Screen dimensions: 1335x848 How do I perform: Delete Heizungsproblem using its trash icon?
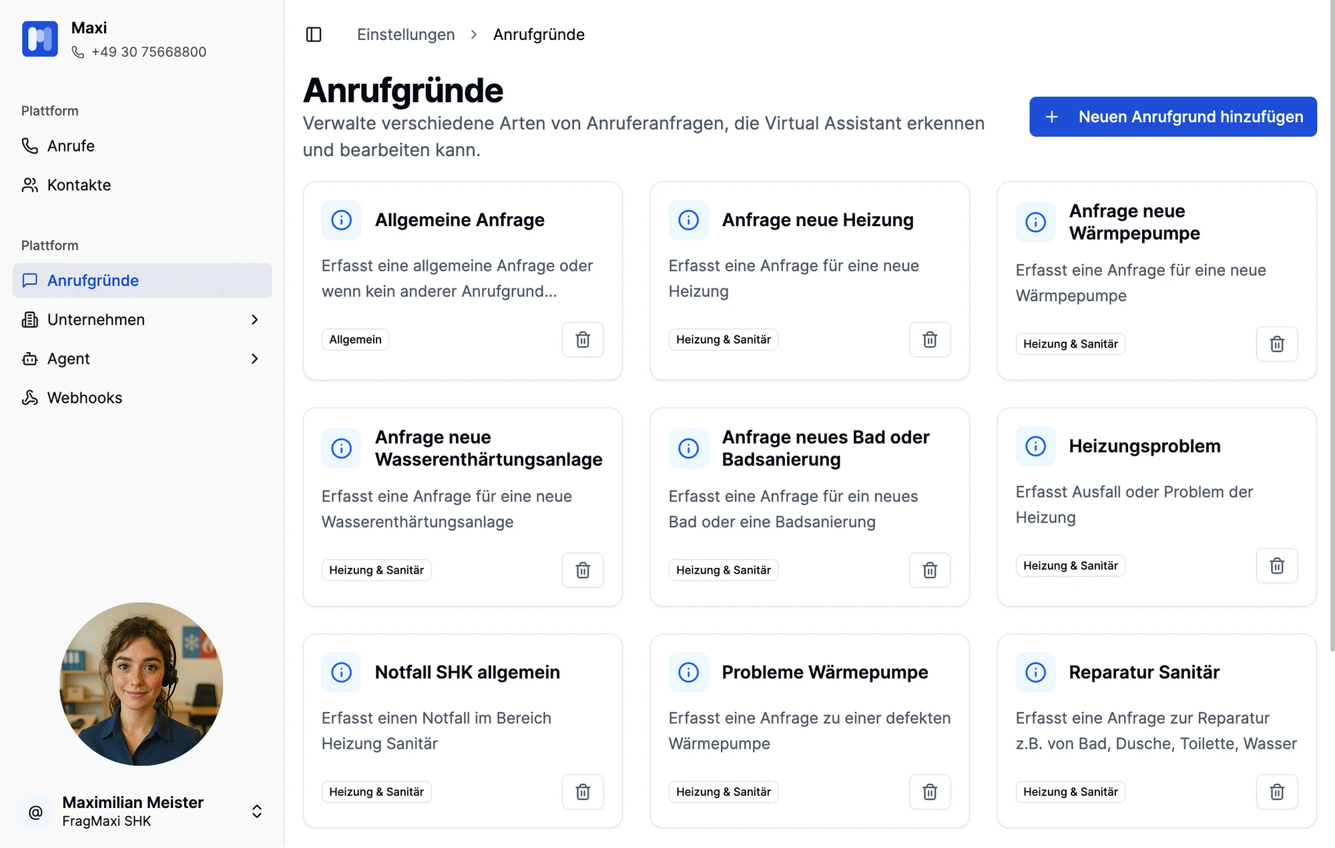point(1277,565)
